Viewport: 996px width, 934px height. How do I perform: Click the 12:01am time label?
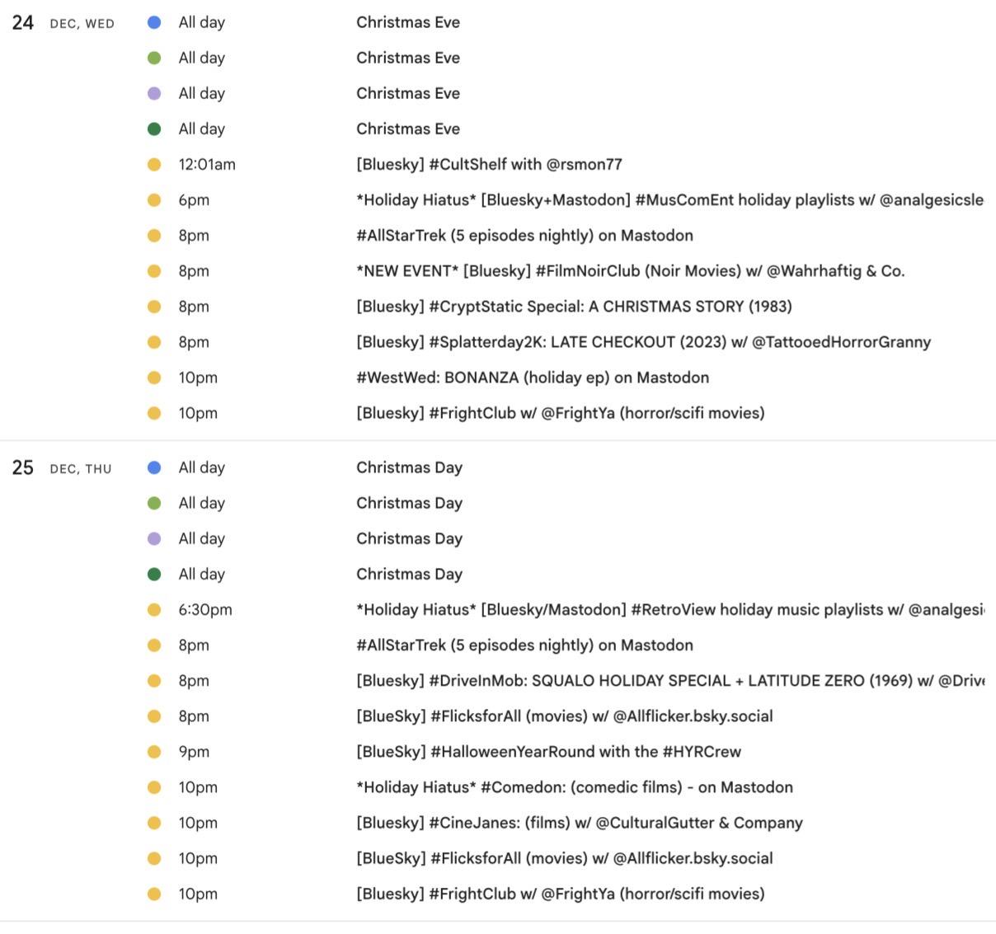[207, 164]
